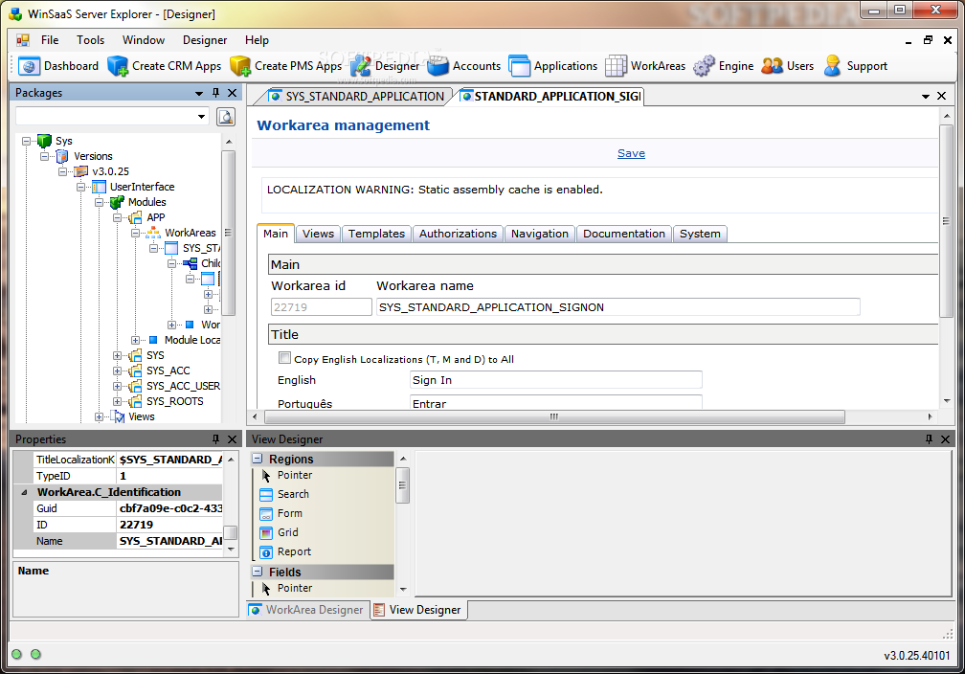Image resolution: width=965 pixels, height=674 pixels.
Task: Collapse the UserInterface tree node
Action: tap(80, 187)
